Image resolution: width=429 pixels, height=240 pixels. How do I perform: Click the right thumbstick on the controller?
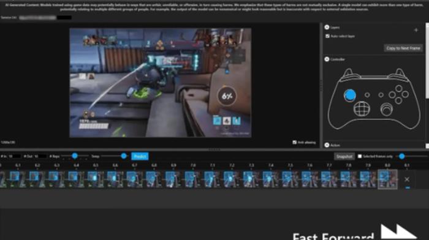(386, 110)
